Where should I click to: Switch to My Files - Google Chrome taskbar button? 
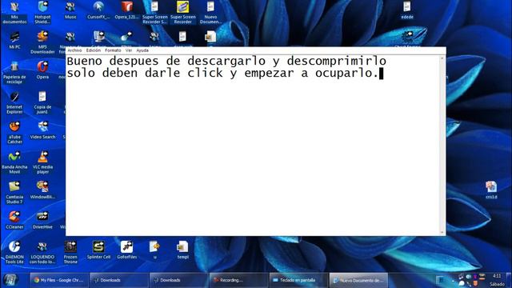[59, 280]
